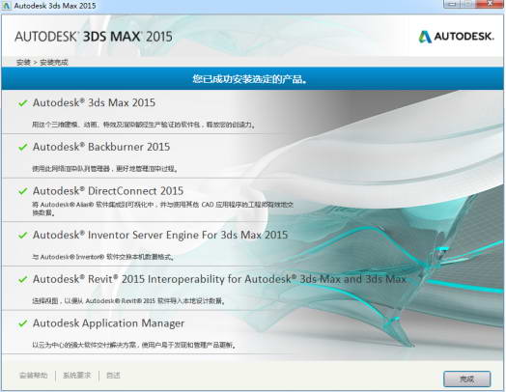Screen dimensions: 506x392
Task: Click the description under 3ds Max 2015
Action: point(144,125)
